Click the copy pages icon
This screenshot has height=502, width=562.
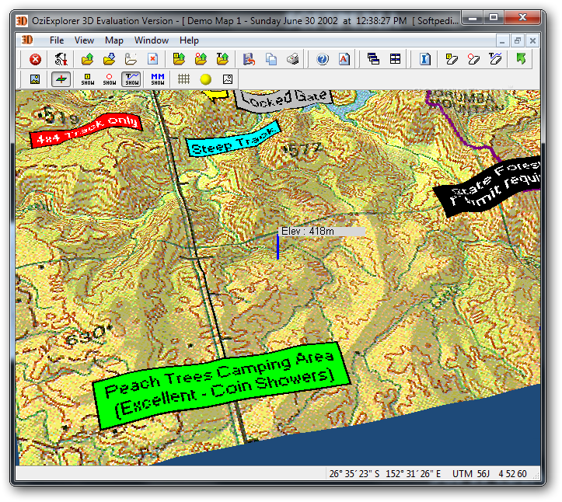271,59
